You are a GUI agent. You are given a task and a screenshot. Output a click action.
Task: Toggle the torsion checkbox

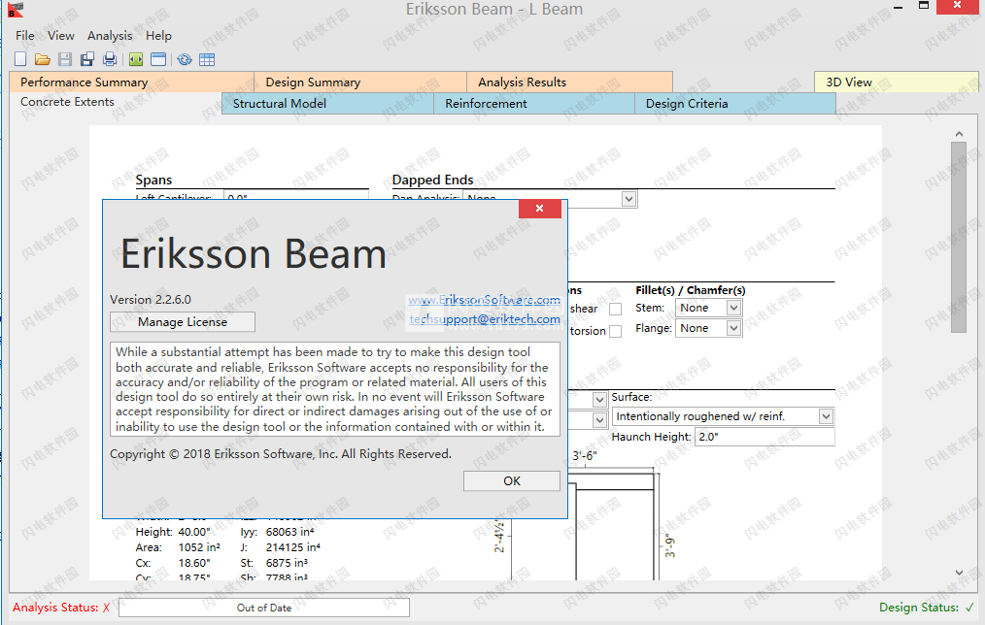tap(615, 331)
